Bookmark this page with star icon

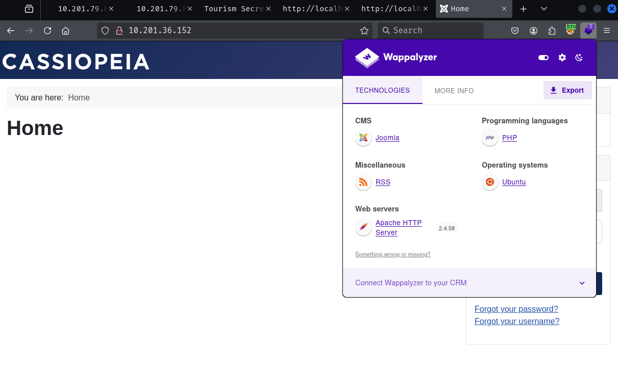364,31
